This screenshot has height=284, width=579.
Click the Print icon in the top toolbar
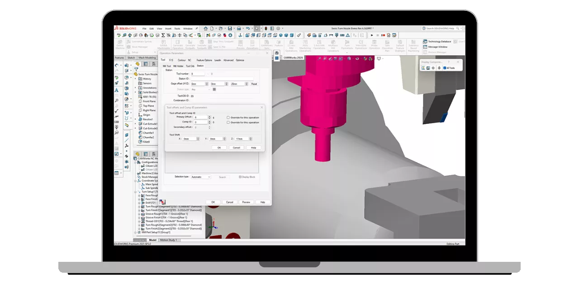[239, 28]
